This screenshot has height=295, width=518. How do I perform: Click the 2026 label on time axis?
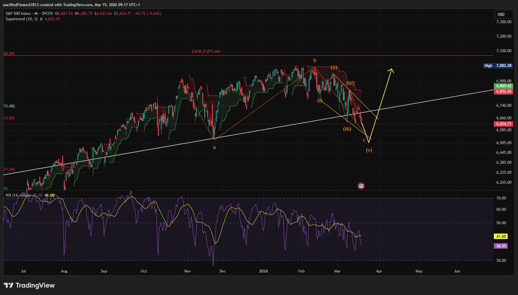tap(263, 271)
